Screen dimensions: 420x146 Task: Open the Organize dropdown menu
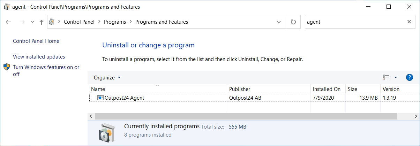tap(107, 77)
